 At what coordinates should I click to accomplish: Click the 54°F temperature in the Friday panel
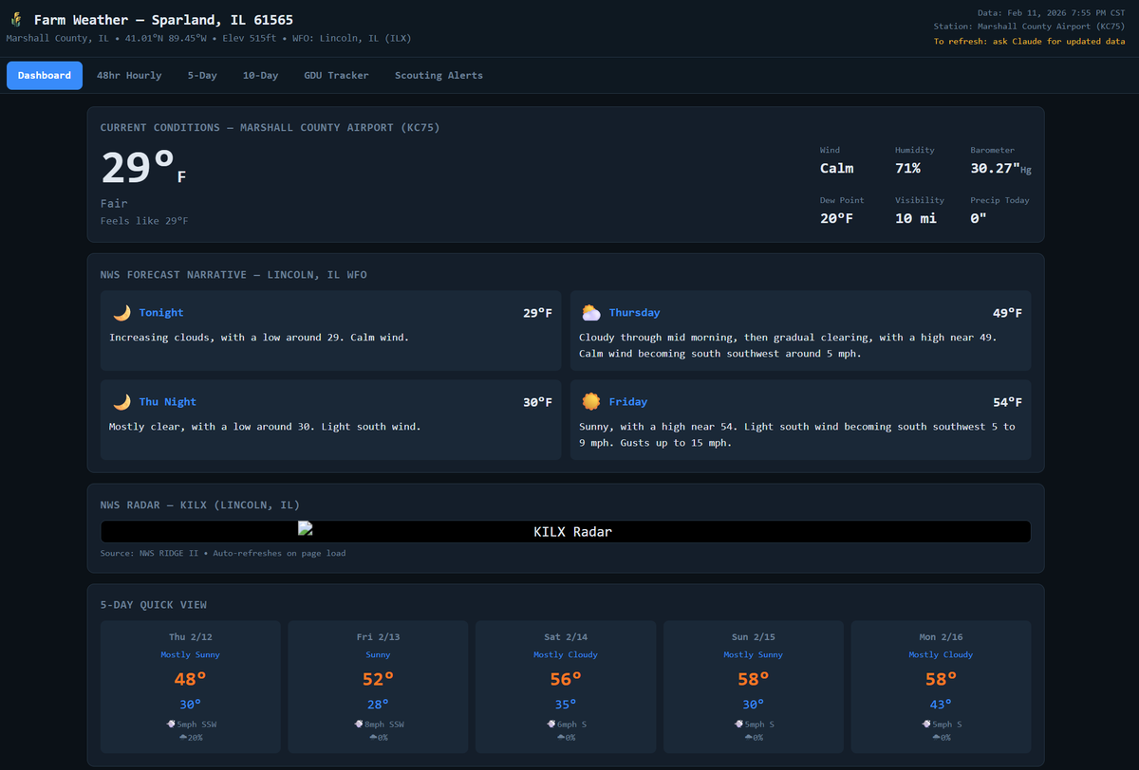(x=1008, y=402)
